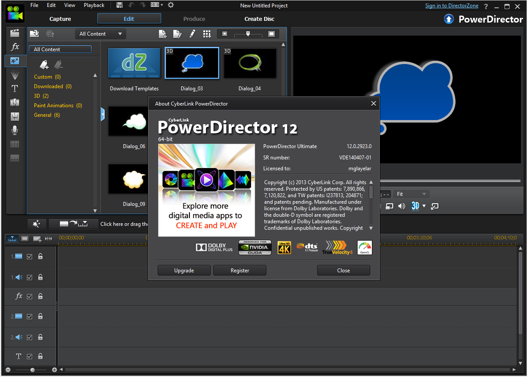The width and height of the screenshot is (527, 377).
Task: Click the modify template page-with-pencil icon
Action: pos(177,34)
